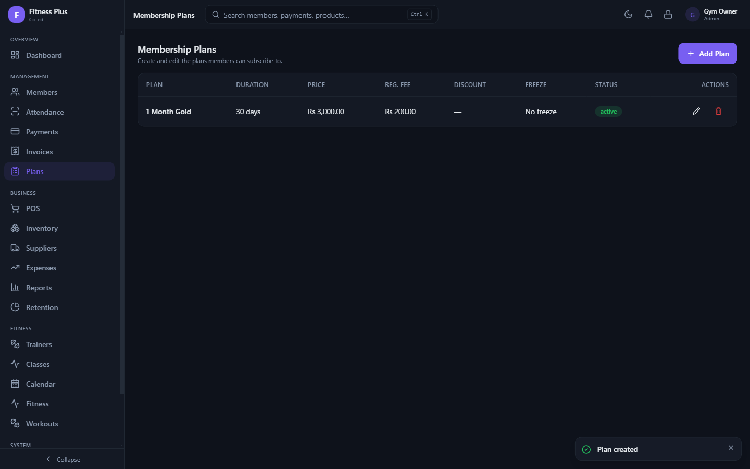Click the Members people icon

(x=15, y=92)
